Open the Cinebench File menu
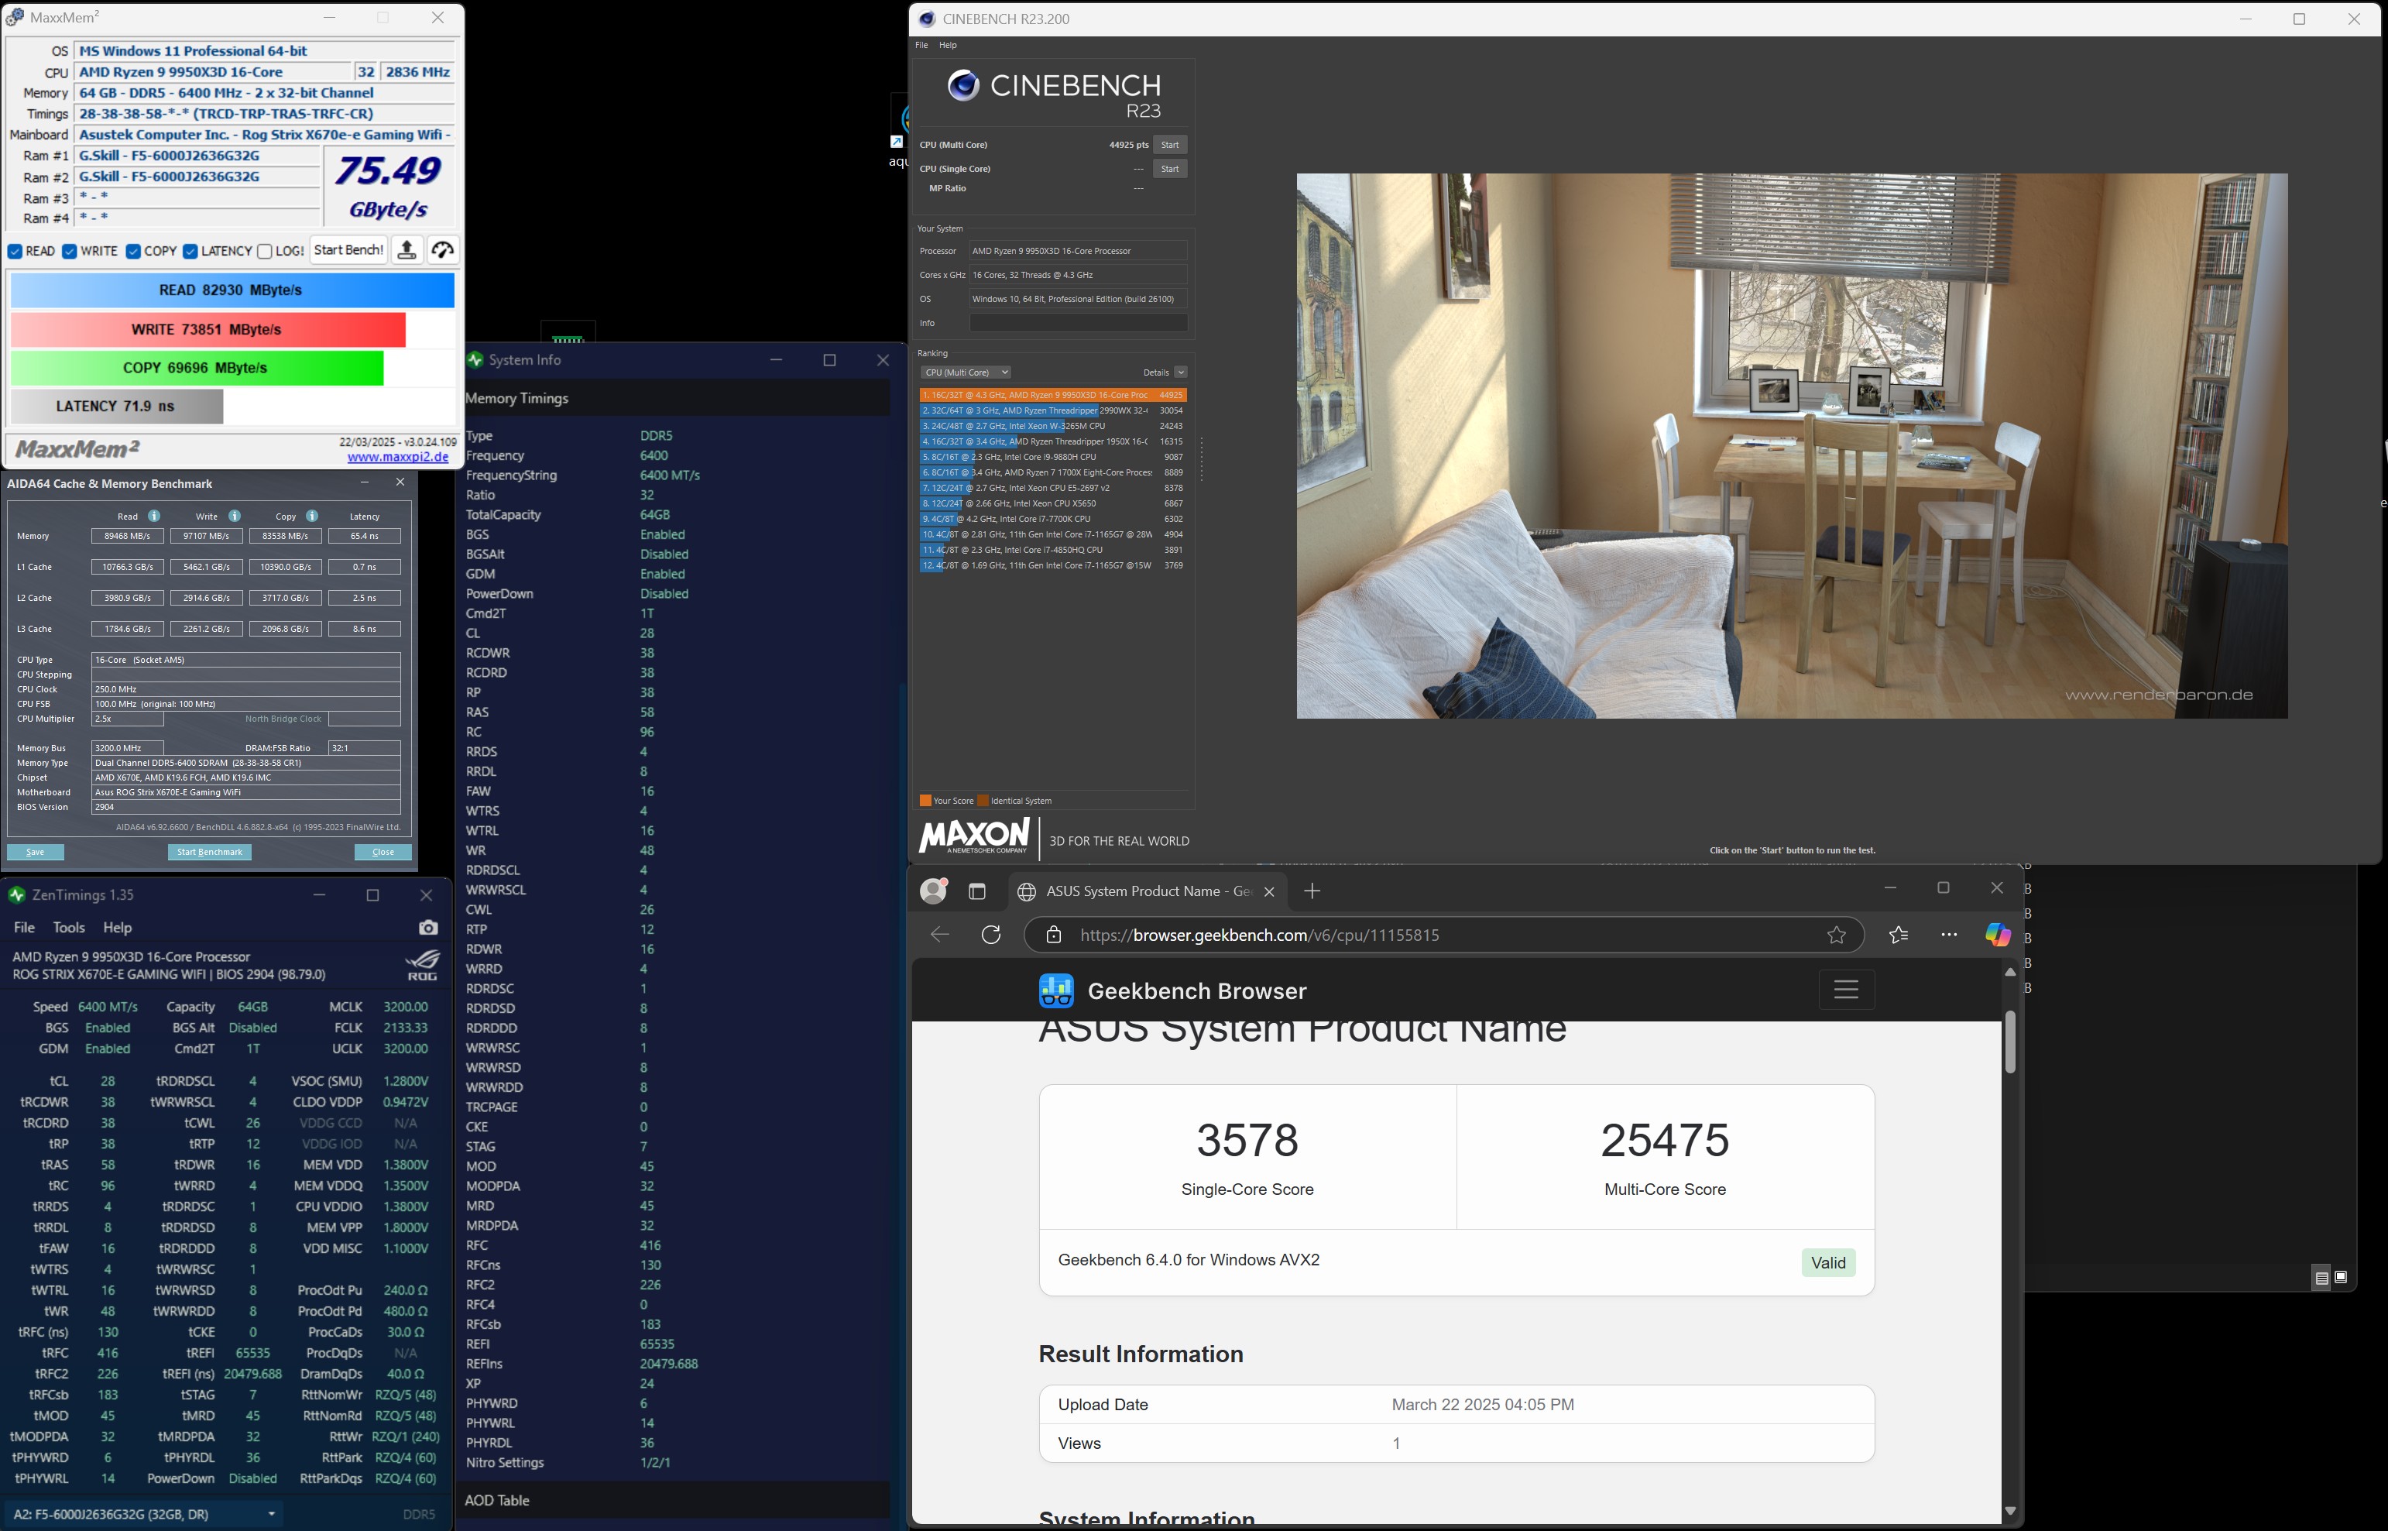Screen dimensions: 2388x1531 921,45
